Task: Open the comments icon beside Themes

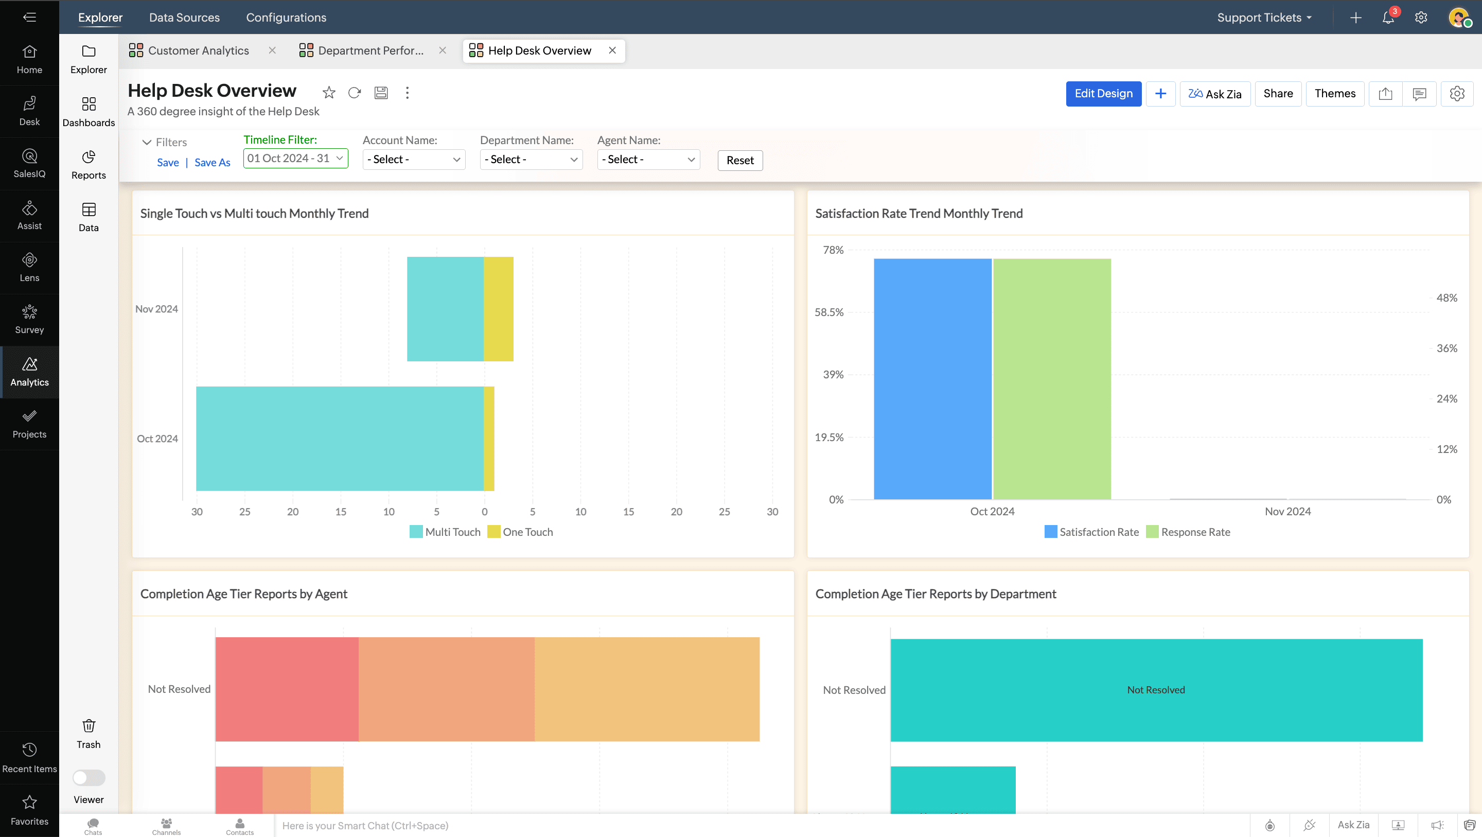Action: (x=1419, y=94)
